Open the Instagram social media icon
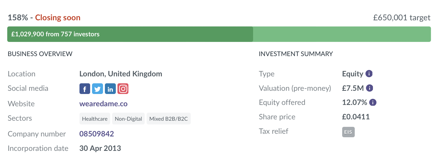435x157 pixels. [123, 89]
